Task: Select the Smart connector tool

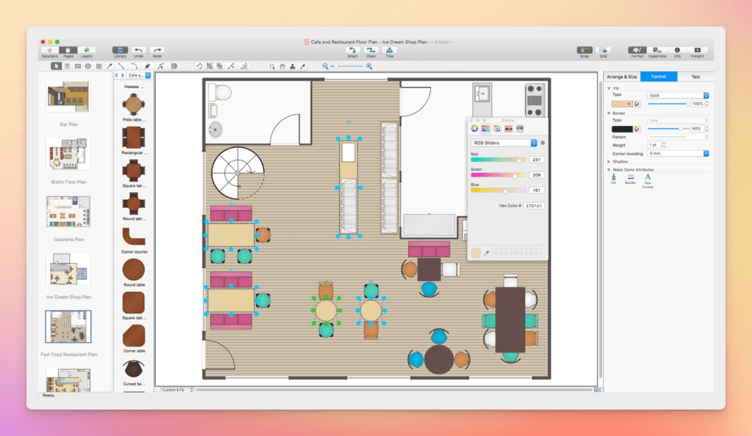Action: tap(354, 51)
